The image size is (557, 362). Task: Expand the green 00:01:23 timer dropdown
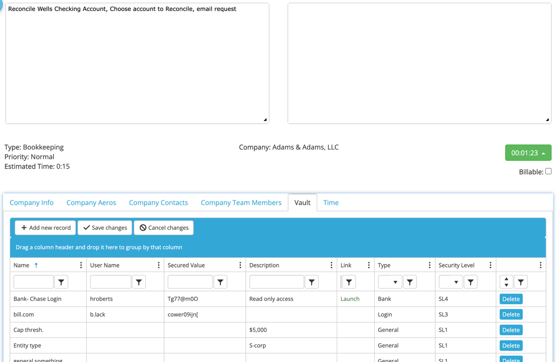point(528,152)
